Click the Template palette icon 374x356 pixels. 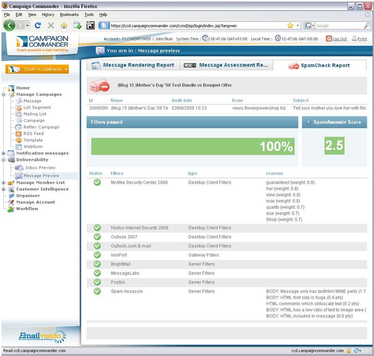click(19, 140)
